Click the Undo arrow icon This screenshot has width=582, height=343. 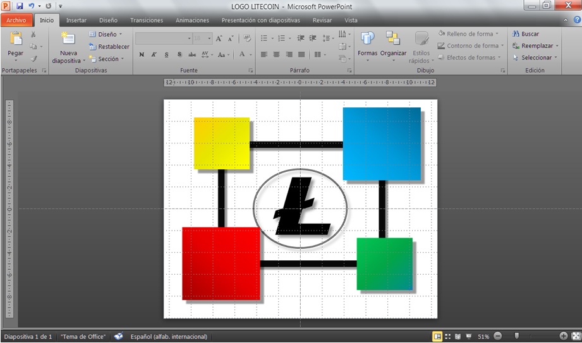(31, 6)
